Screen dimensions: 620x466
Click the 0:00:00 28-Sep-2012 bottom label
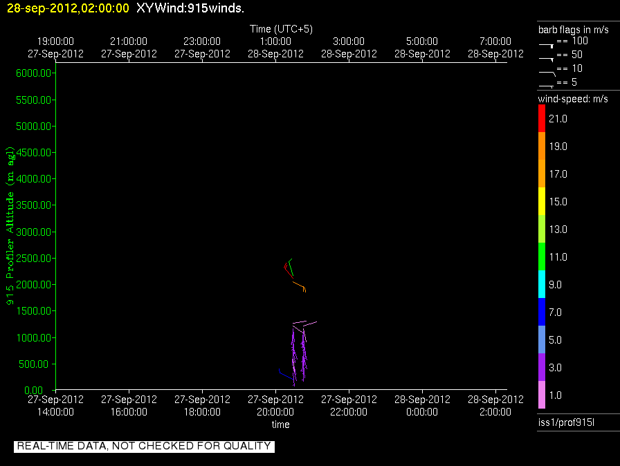[x=422, y=406]
